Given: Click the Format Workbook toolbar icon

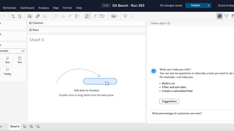Looking at the screenshot, I should 102,16.
